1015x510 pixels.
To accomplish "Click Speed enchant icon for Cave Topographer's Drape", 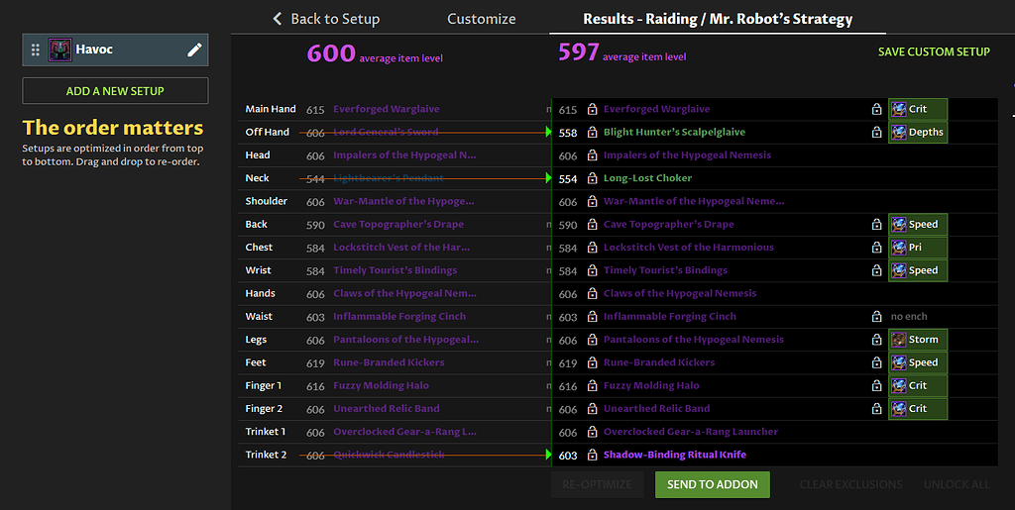I will (899, 225).
